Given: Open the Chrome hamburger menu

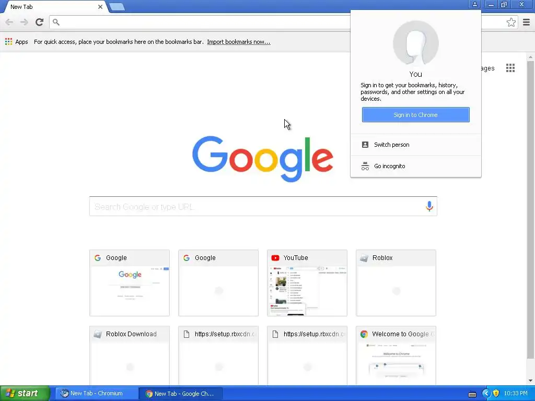Looking at the screenshot, I should point(526,22).
